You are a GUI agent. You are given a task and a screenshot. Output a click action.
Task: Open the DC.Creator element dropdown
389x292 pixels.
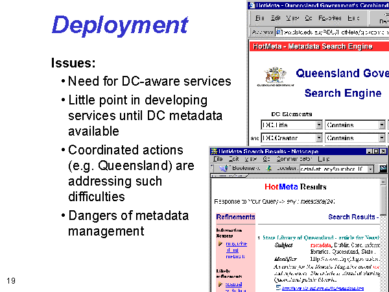click(x=319, y=138)
